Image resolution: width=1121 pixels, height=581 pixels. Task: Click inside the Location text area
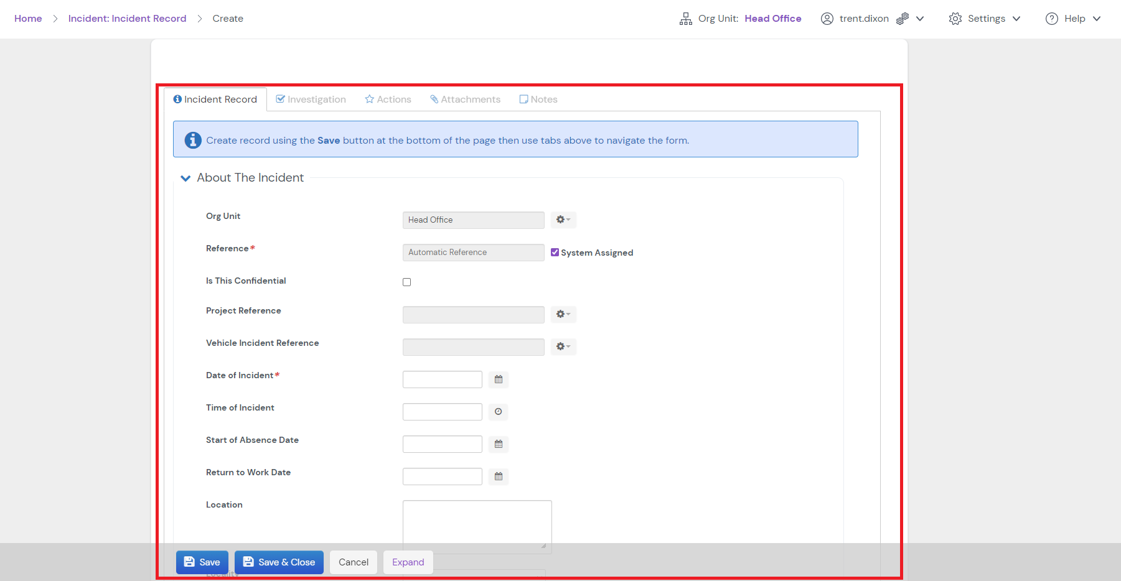[477, 526]
